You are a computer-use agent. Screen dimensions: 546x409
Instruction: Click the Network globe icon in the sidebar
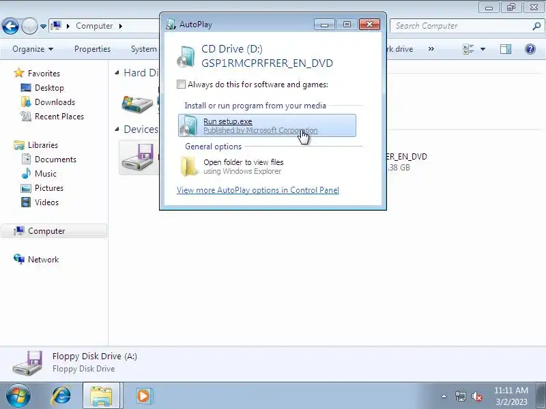(19, 259)
